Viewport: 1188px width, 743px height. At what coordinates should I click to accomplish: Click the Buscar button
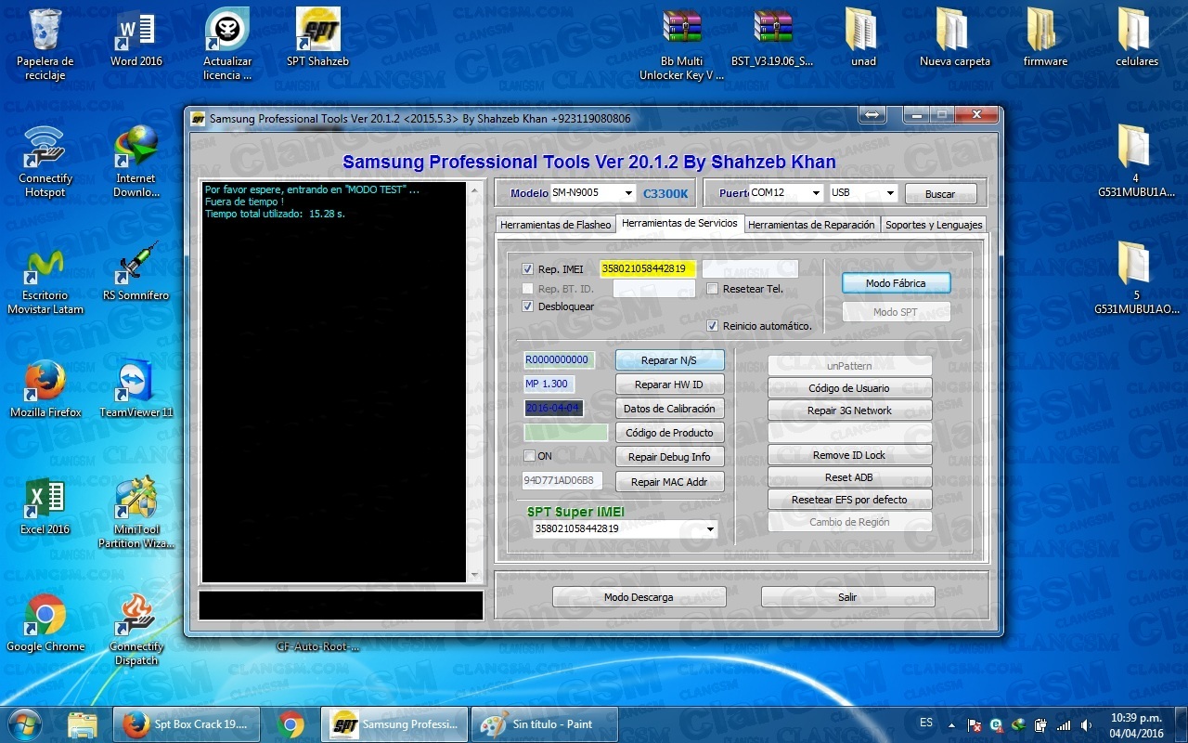click(939, 194)
